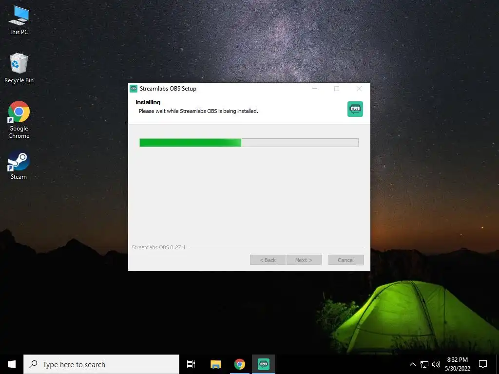Show hidden system tray icons
This screenshot has height=374, width=499.
point(412,364)
